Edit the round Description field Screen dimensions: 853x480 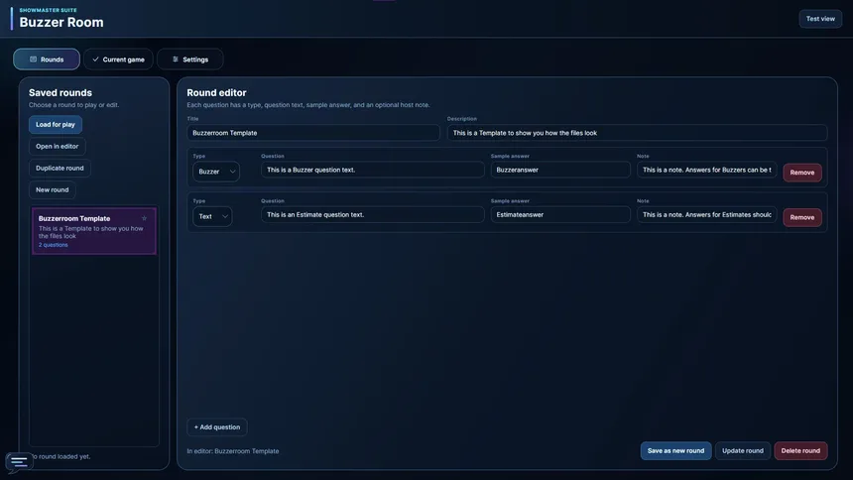pos(637,133)
